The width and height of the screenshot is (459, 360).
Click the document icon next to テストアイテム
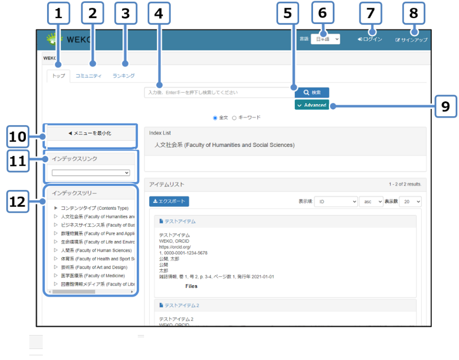[161, 221]
